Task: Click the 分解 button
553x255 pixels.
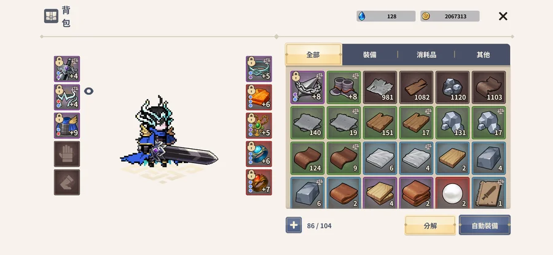Action: [x=430, y=226]
